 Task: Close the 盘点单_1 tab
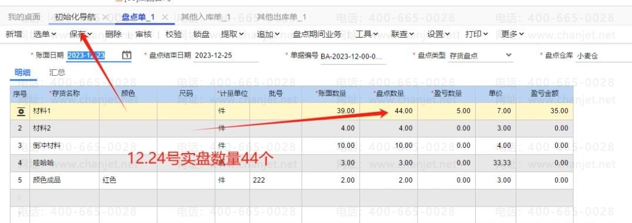(164, 17)
